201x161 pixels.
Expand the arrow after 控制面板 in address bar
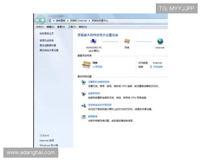coord(68,21)
